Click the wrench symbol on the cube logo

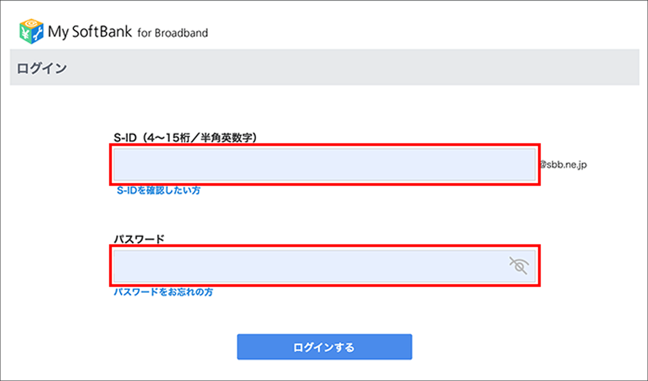(37, 34)
